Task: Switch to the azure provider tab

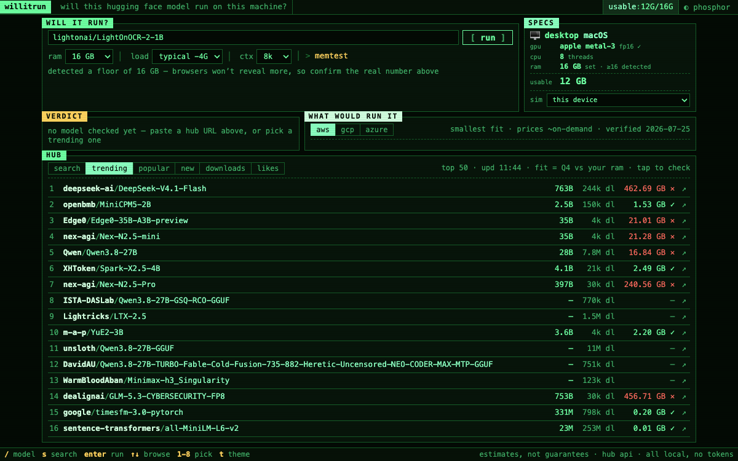Action: click(376, 130)
